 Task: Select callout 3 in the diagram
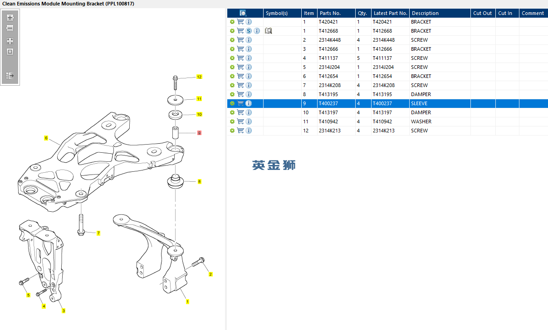64,311
